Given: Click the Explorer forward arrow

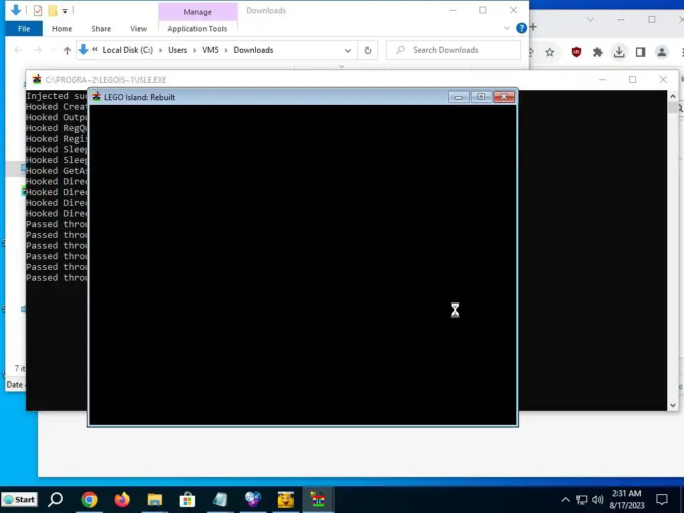Looking at the screenshot, I should (38, 50).
